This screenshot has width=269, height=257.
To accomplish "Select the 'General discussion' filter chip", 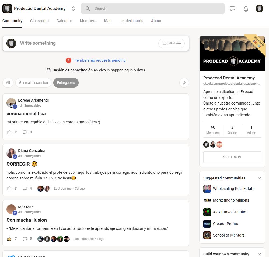I will [33, 83].
